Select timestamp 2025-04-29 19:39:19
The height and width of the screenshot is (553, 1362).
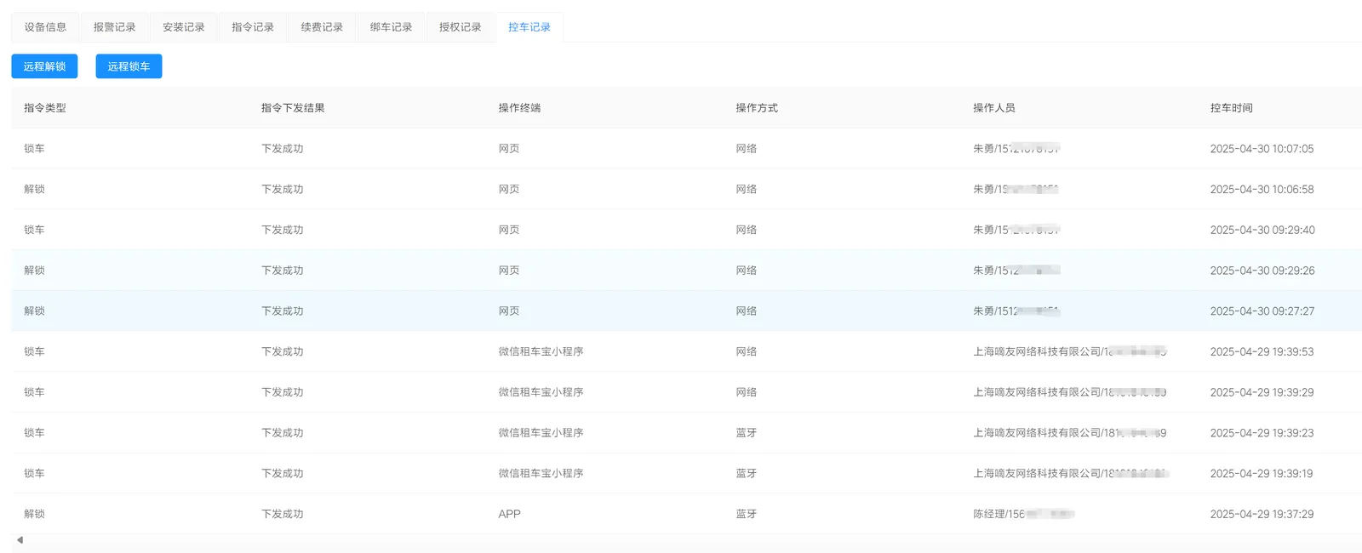[x=1262, y=474]
